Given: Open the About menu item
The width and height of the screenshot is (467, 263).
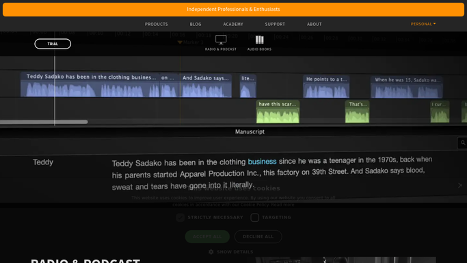Looking at the screenshot, I should click(315, 24).
